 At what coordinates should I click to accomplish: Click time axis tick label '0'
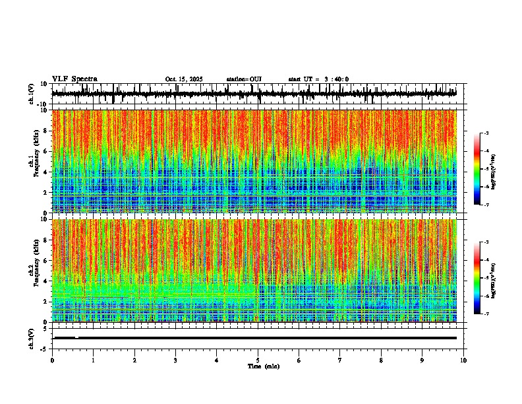[52, 360]
